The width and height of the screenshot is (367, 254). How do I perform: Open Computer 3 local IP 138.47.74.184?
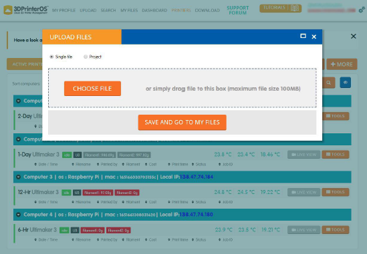[x=197, y=177]
